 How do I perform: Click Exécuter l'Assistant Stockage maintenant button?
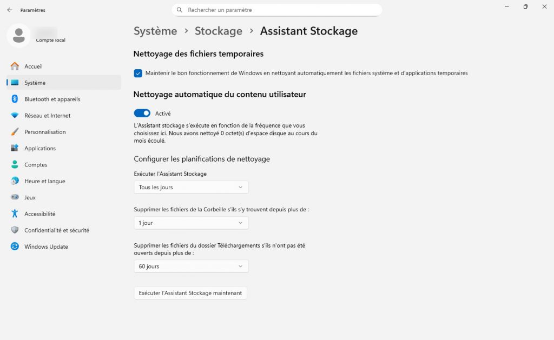pos(190,293)
